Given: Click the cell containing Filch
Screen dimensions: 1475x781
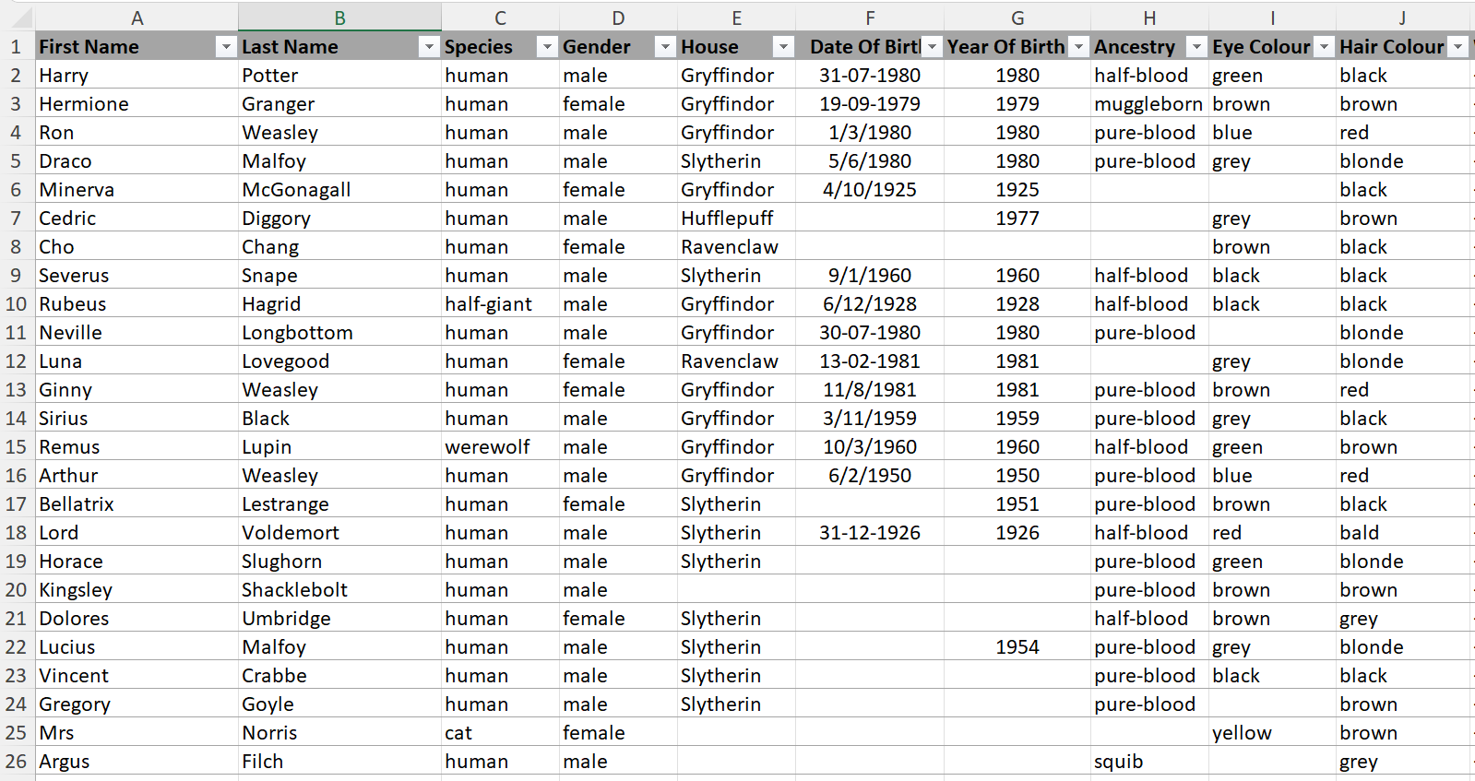Looking at the screenshot, I should pyautogui.click(x=339, y=762).
